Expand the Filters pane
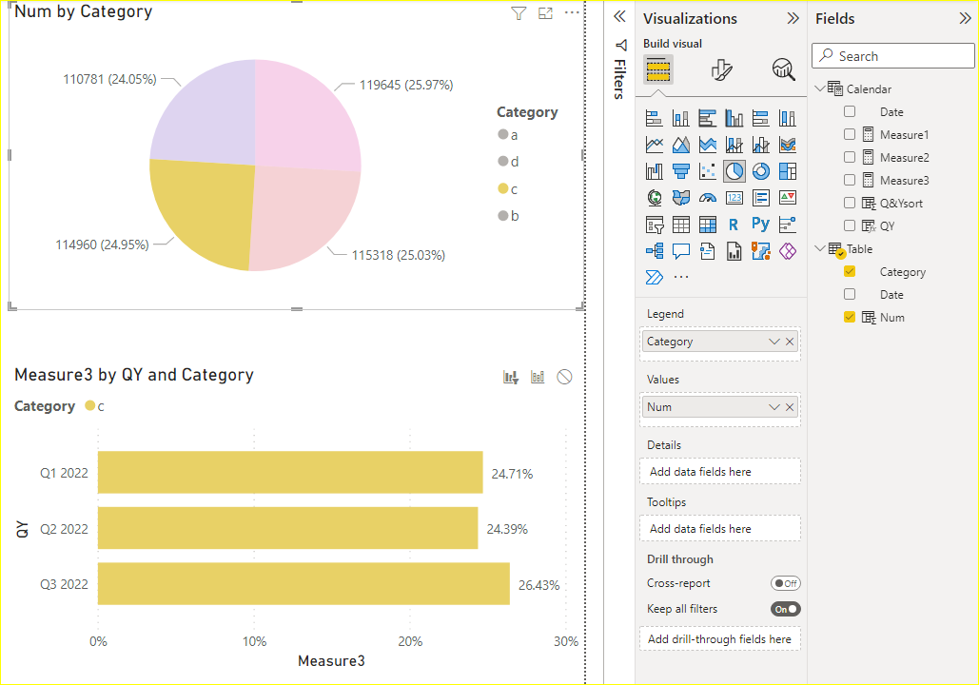Screen dimensions: 979x685 [619, 17]
